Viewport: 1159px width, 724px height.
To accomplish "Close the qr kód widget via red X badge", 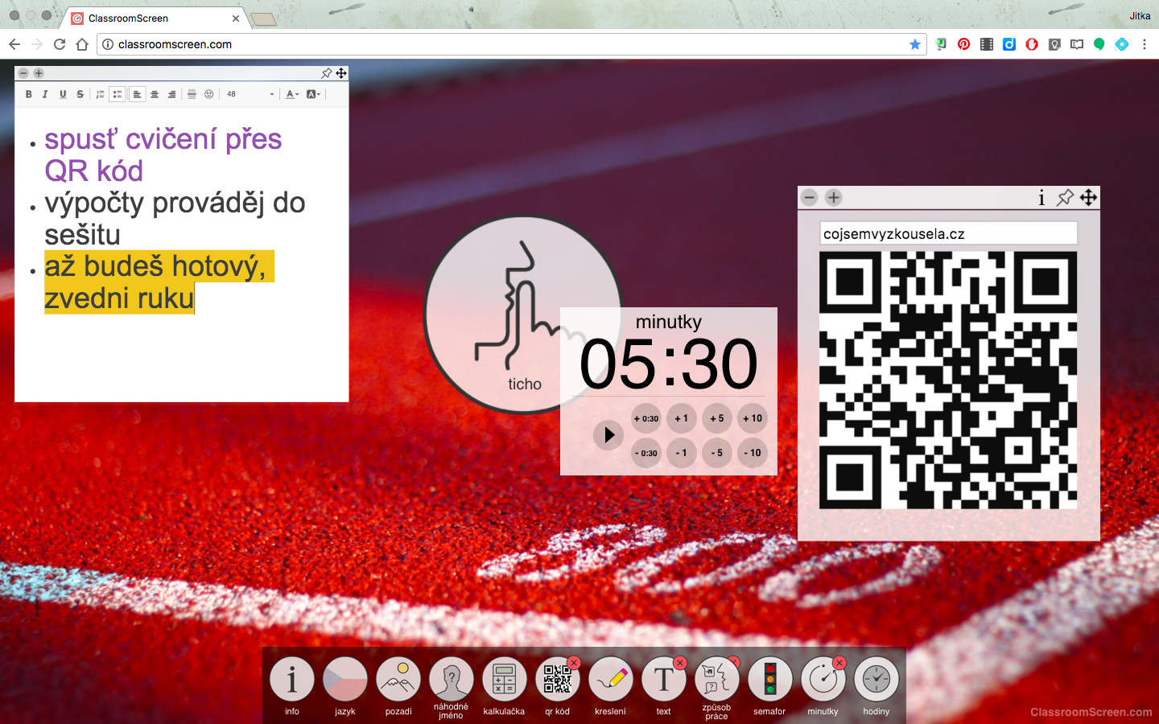I will (x=574, y=663).
